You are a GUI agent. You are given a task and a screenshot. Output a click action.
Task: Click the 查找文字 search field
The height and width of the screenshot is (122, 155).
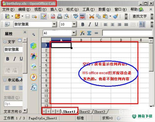pos(139,16)
